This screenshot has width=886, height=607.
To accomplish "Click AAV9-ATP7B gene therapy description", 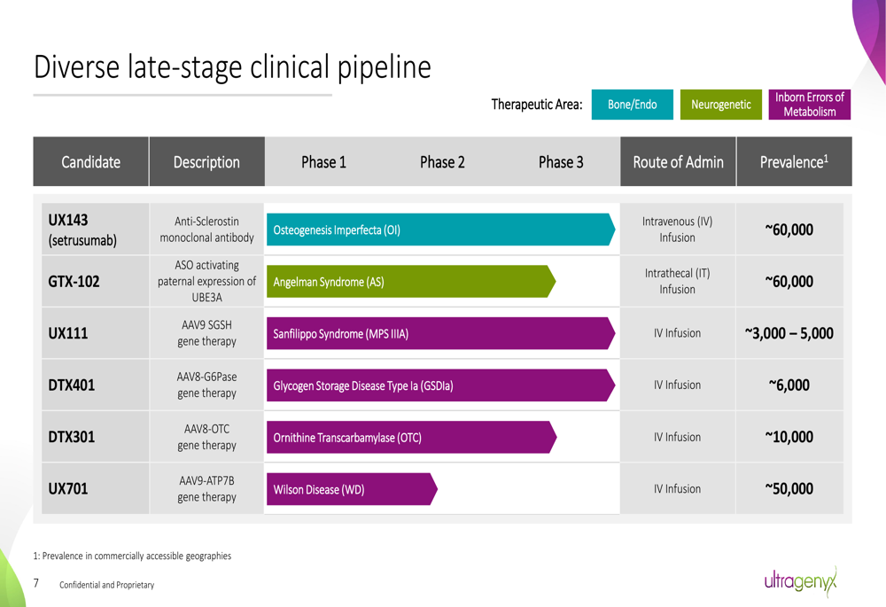I will coord(206,488).
